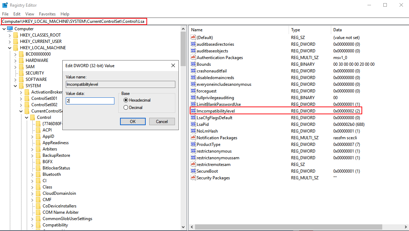Click the everyoneincludesanonymous DWORD icon
This screenshot has height=231, width=409.
pos(193,84)
